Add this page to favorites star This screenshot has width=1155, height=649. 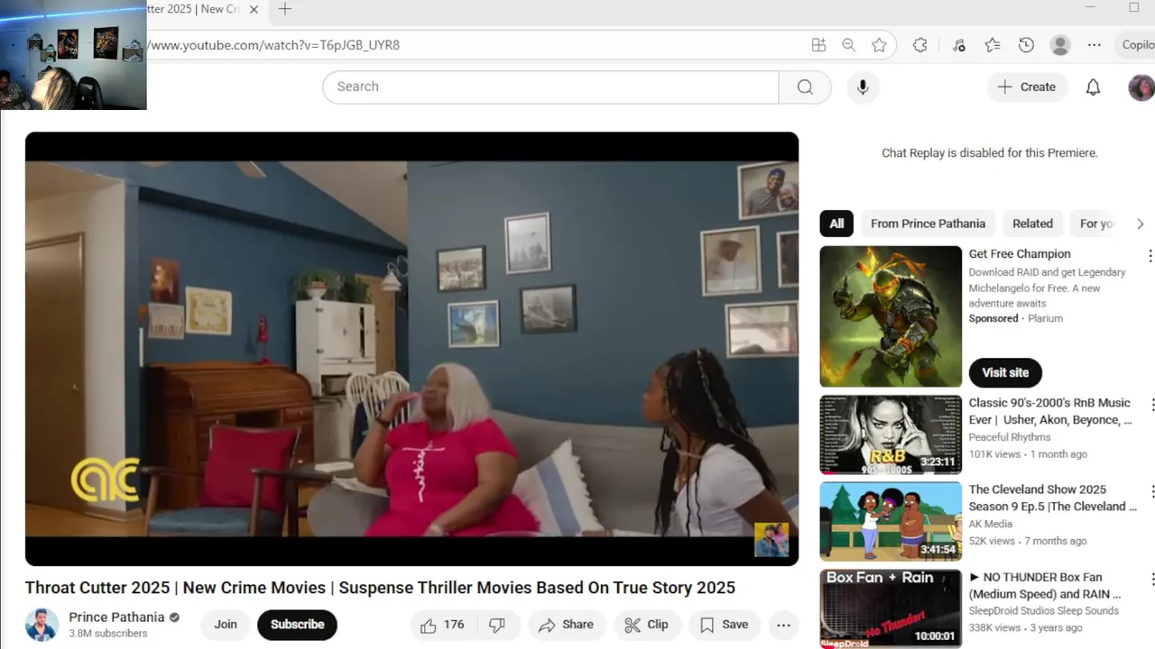(879, 45)
